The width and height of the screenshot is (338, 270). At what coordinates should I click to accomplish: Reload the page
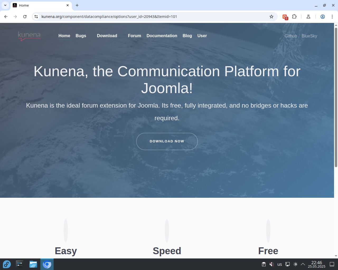25,17
